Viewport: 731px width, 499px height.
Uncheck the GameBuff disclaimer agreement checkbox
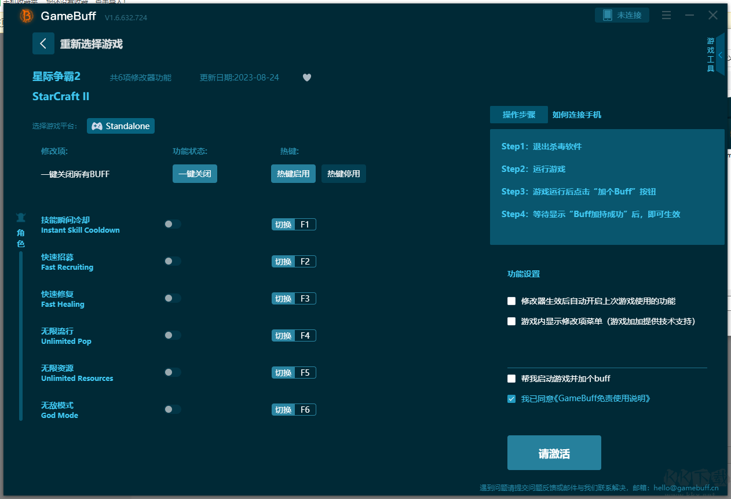tap(511, 399)
